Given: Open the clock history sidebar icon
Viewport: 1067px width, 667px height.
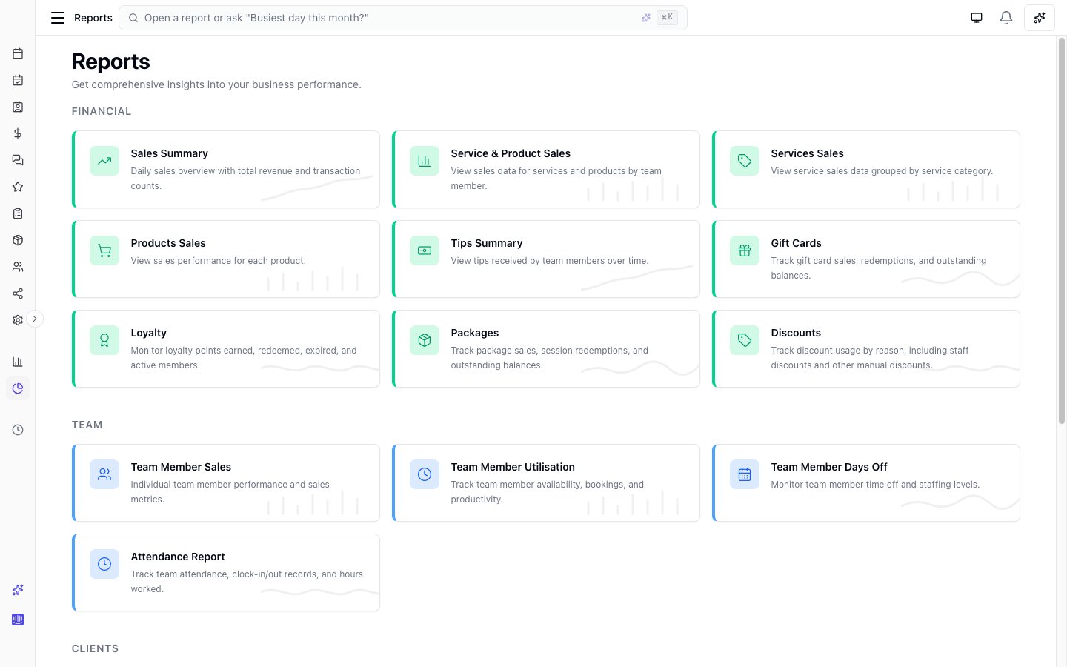Looking at the screenshot, I should (18, 430).
